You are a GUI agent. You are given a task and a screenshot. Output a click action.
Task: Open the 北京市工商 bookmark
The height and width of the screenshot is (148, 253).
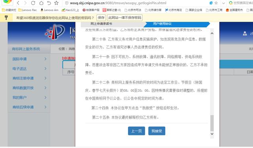coord(214,10)
